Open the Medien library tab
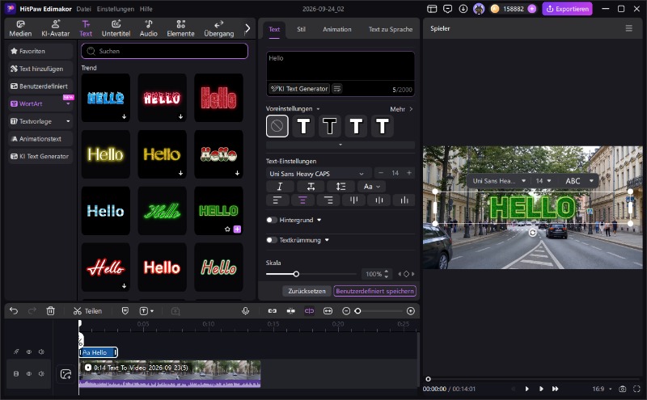Image resolution: width=647 pixels, height=400 pixels. point(20,28)
